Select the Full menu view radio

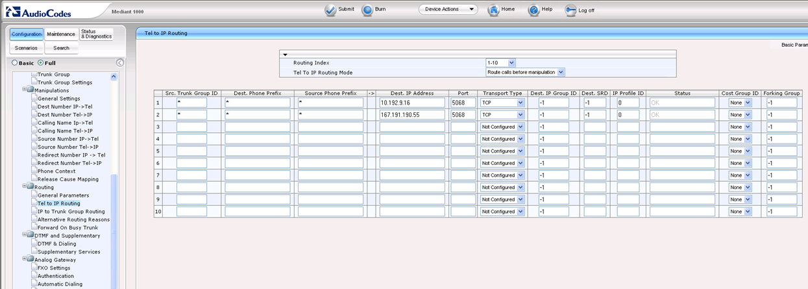41,63
